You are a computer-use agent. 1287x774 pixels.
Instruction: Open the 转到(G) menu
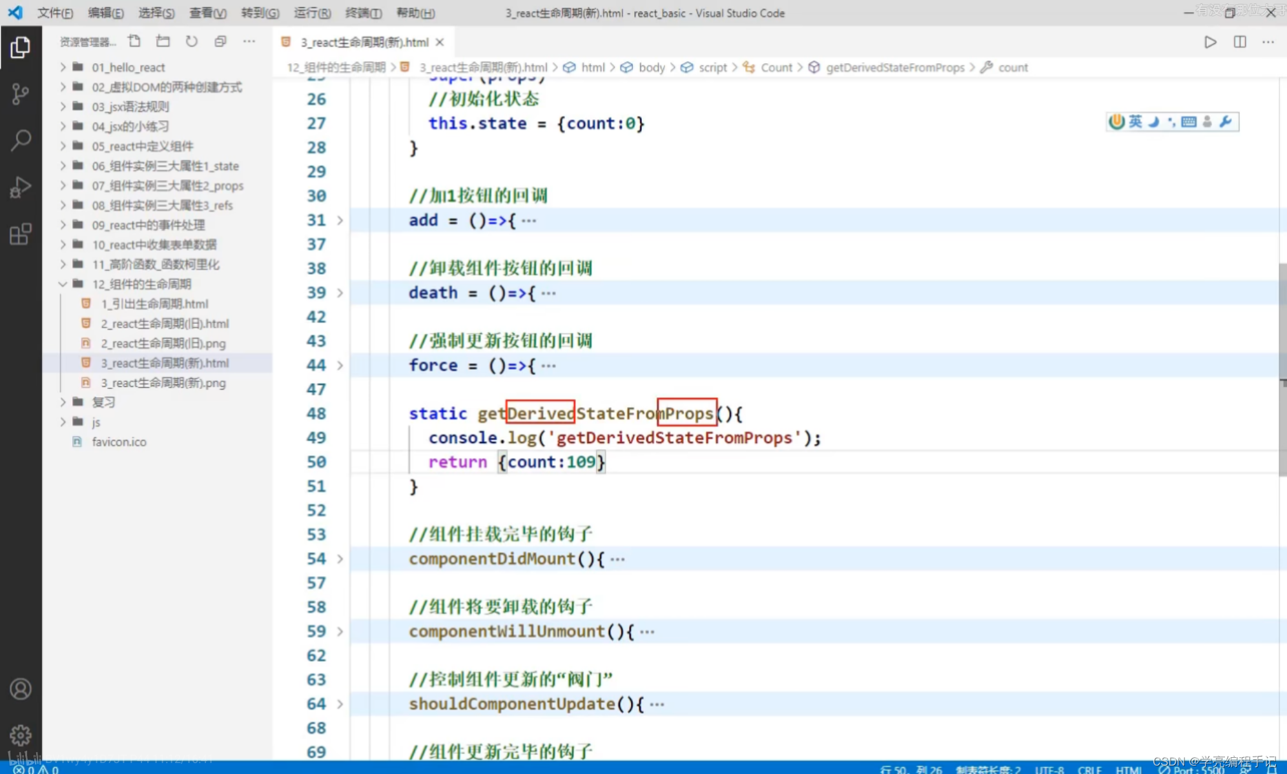260,13
